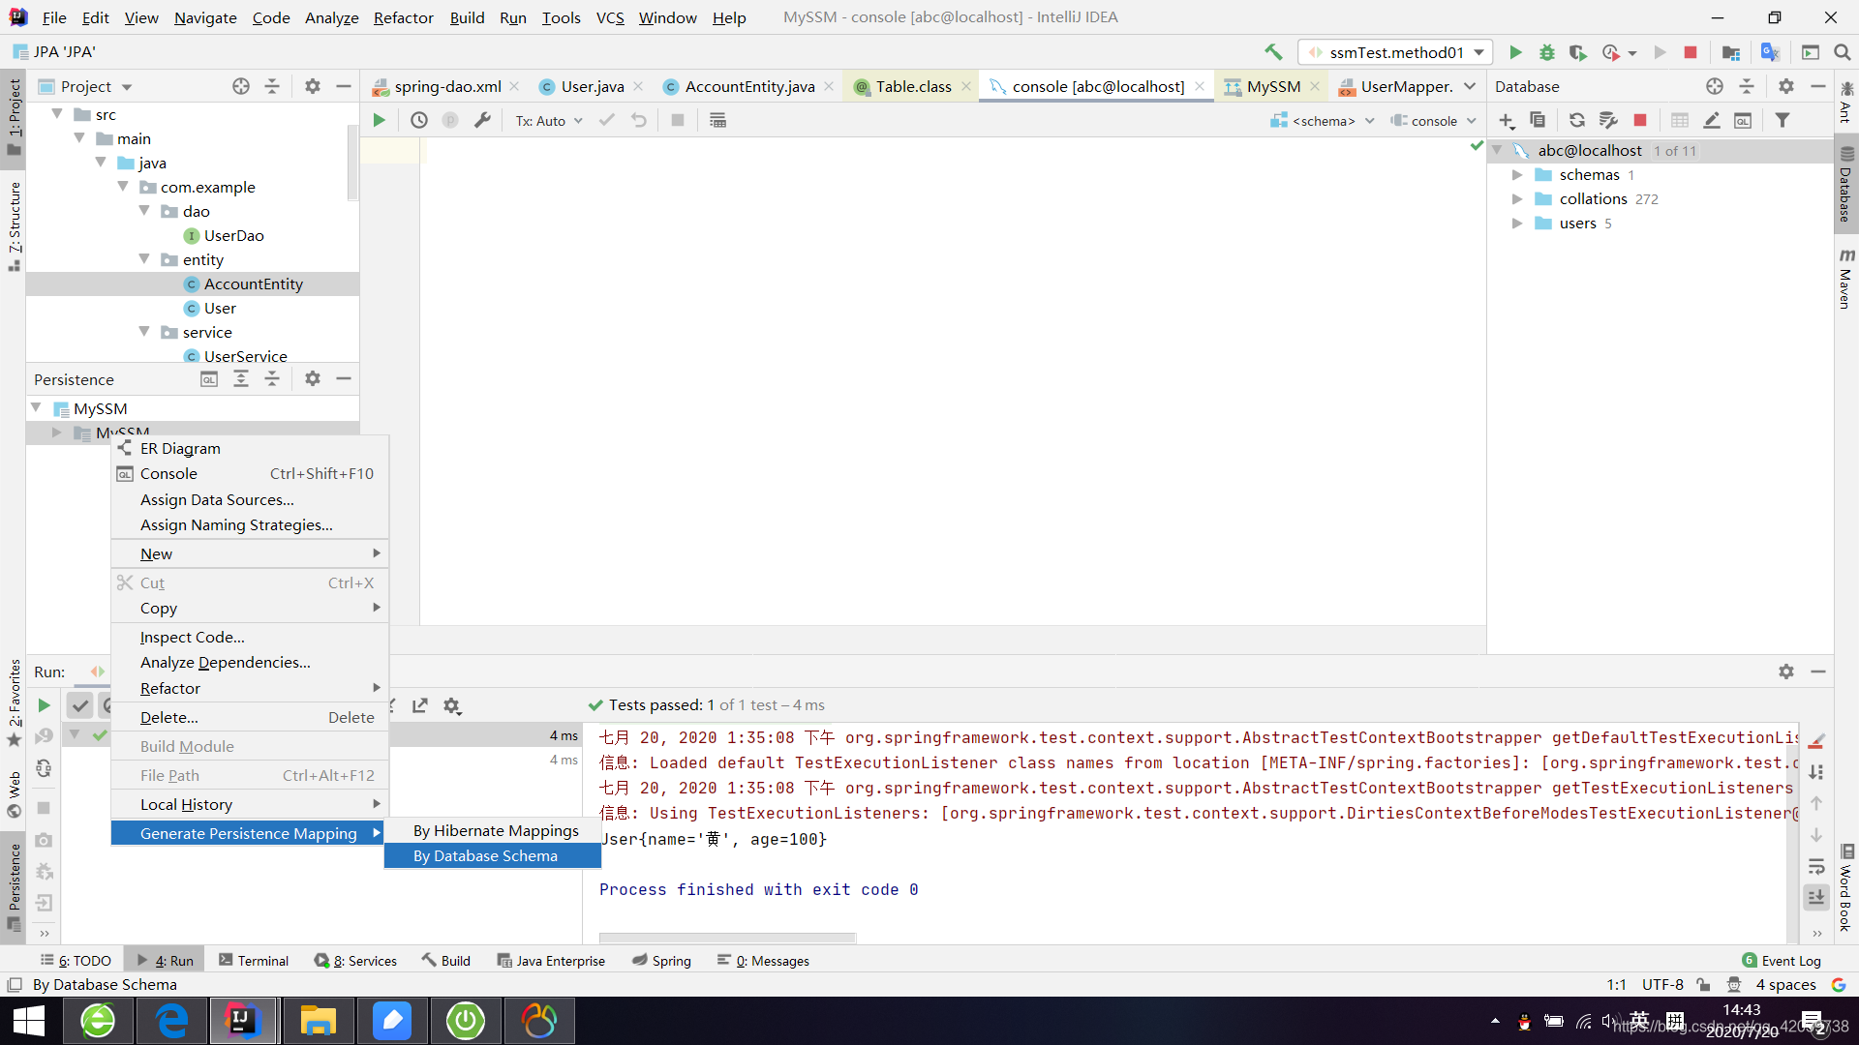Click the in-editor results icon in console toolbar
Viewport: 1859px width, 1045px height.
pyautogui.click(x=717, y=120)
